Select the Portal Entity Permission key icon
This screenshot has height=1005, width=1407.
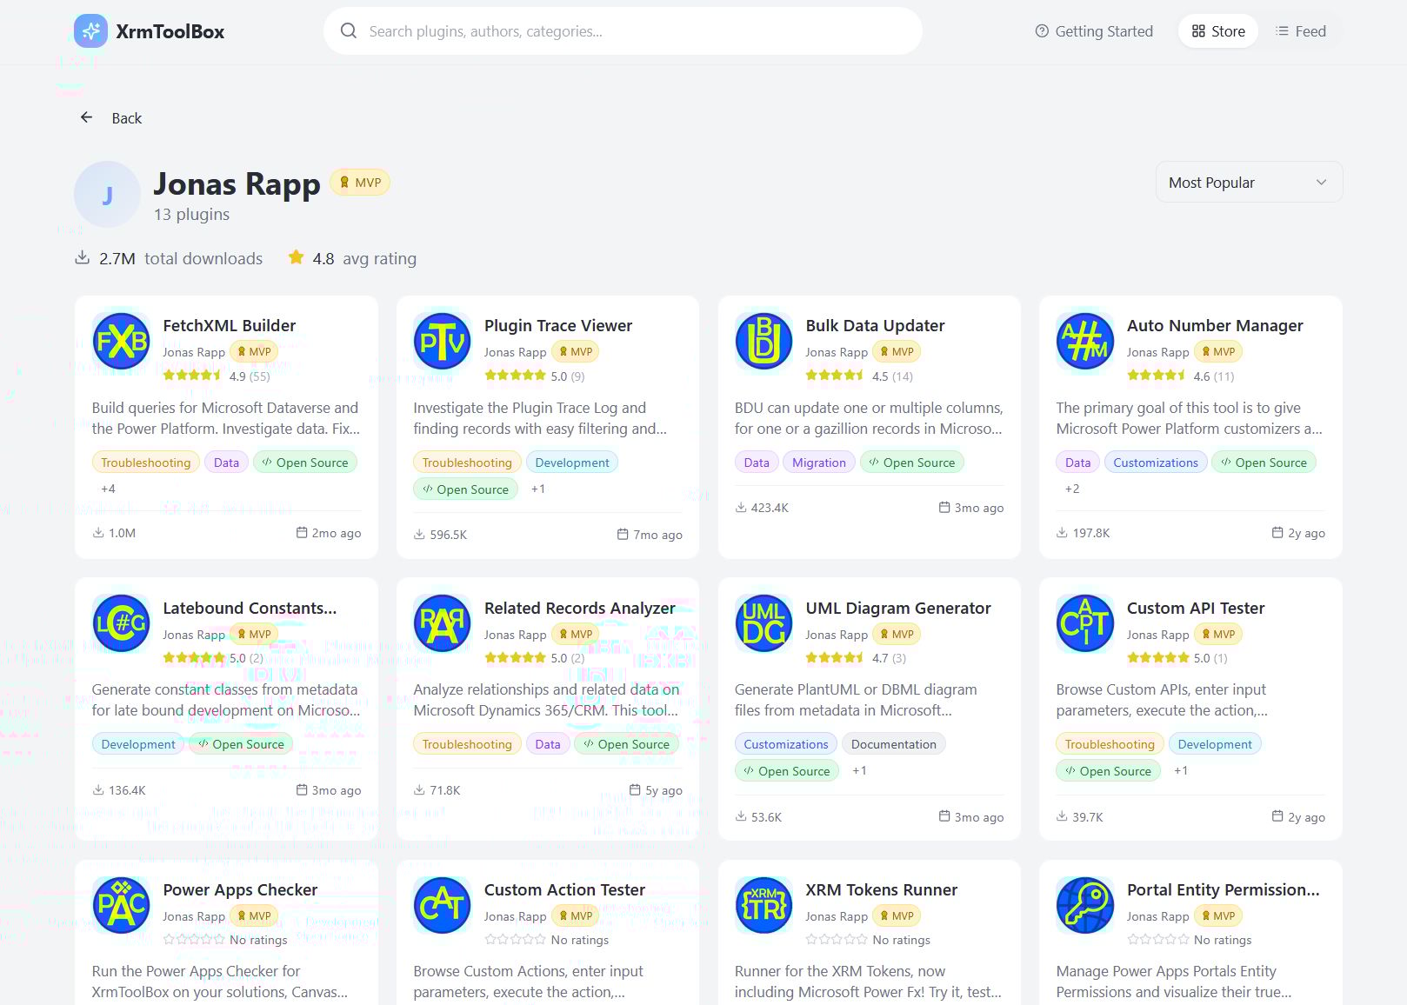tap(1085, 905)
